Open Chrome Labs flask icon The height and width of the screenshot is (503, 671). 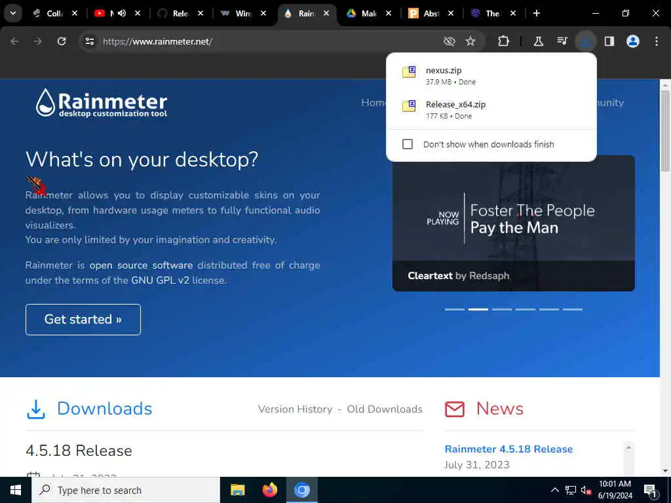pyautogui.click(x=539, y=41)
